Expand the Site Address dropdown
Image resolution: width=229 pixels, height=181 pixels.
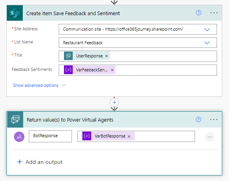tap(207, 30)
